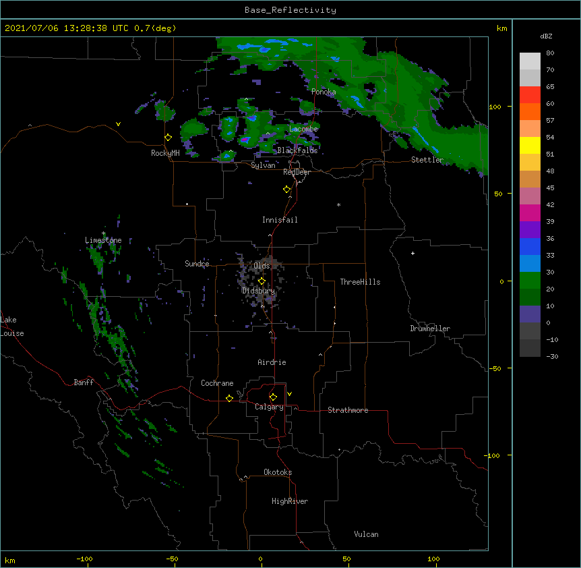Choose the light gray 80 dBZ legend swatch
581x568 pixels.
pos(530,61)
